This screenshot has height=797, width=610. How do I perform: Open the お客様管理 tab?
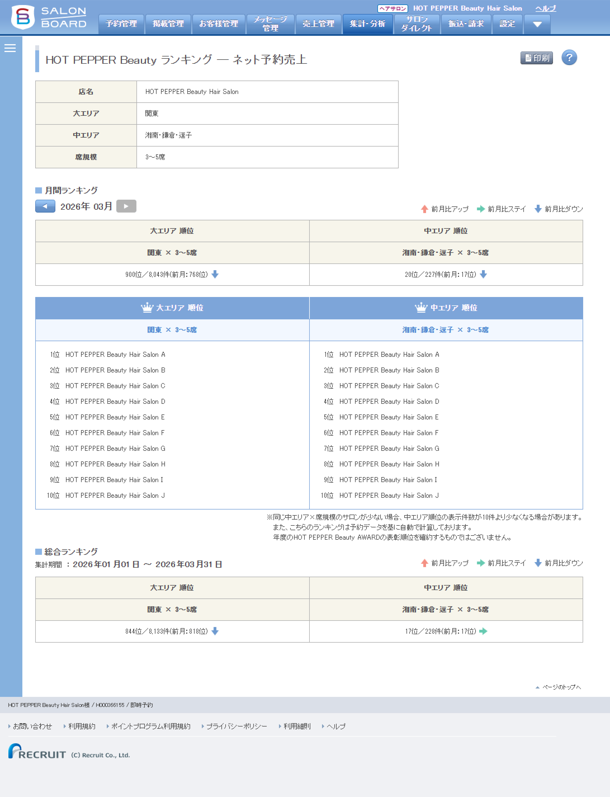(x=219, y=24)
